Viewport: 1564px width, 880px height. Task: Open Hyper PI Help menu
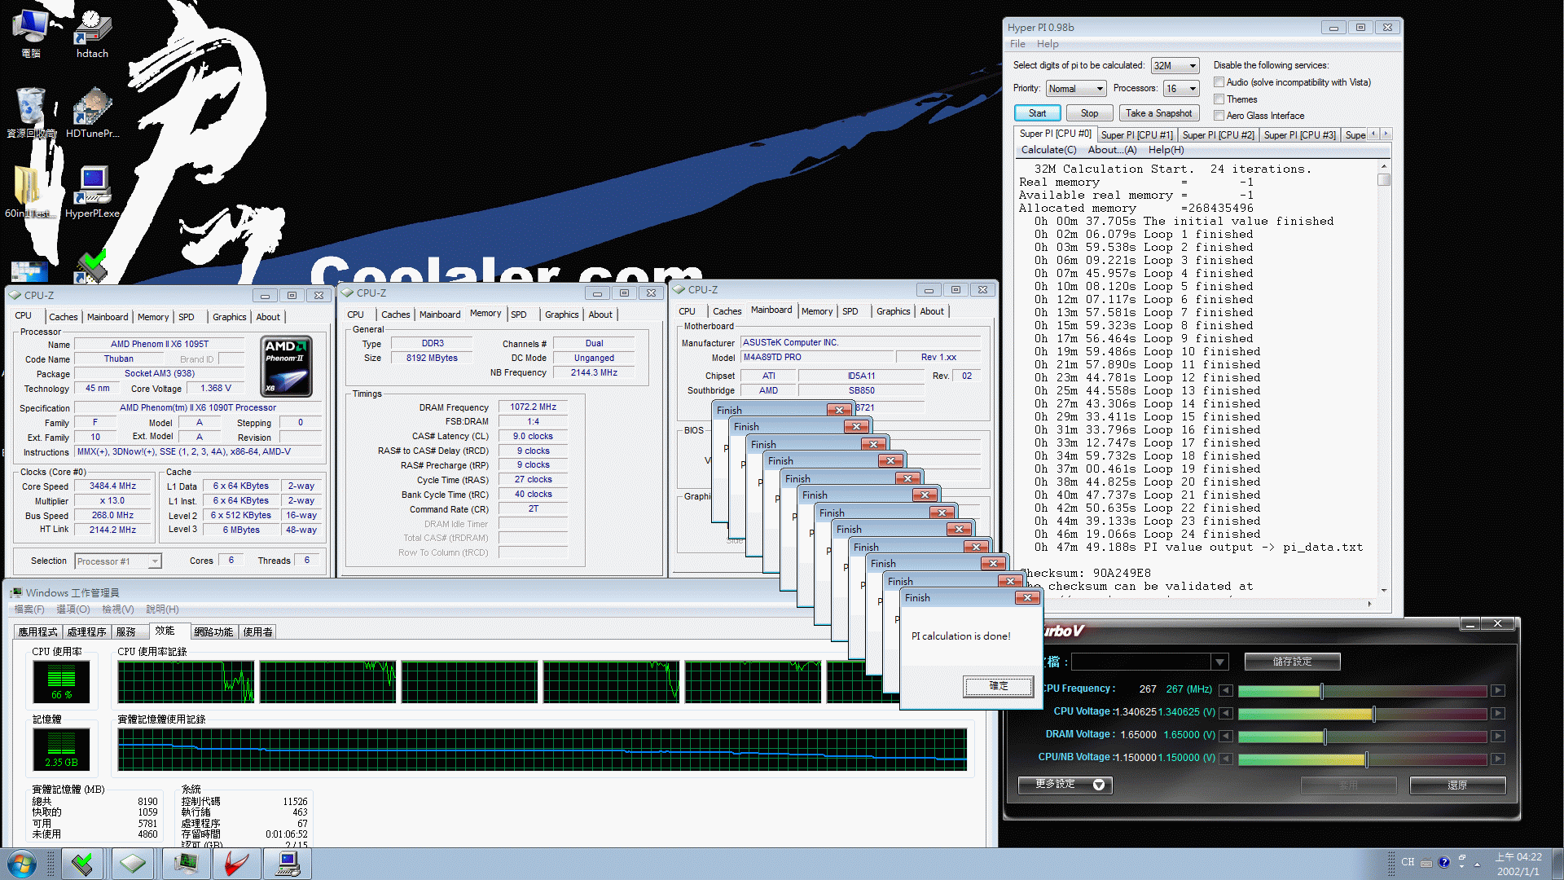click(x=1048, y=44)
